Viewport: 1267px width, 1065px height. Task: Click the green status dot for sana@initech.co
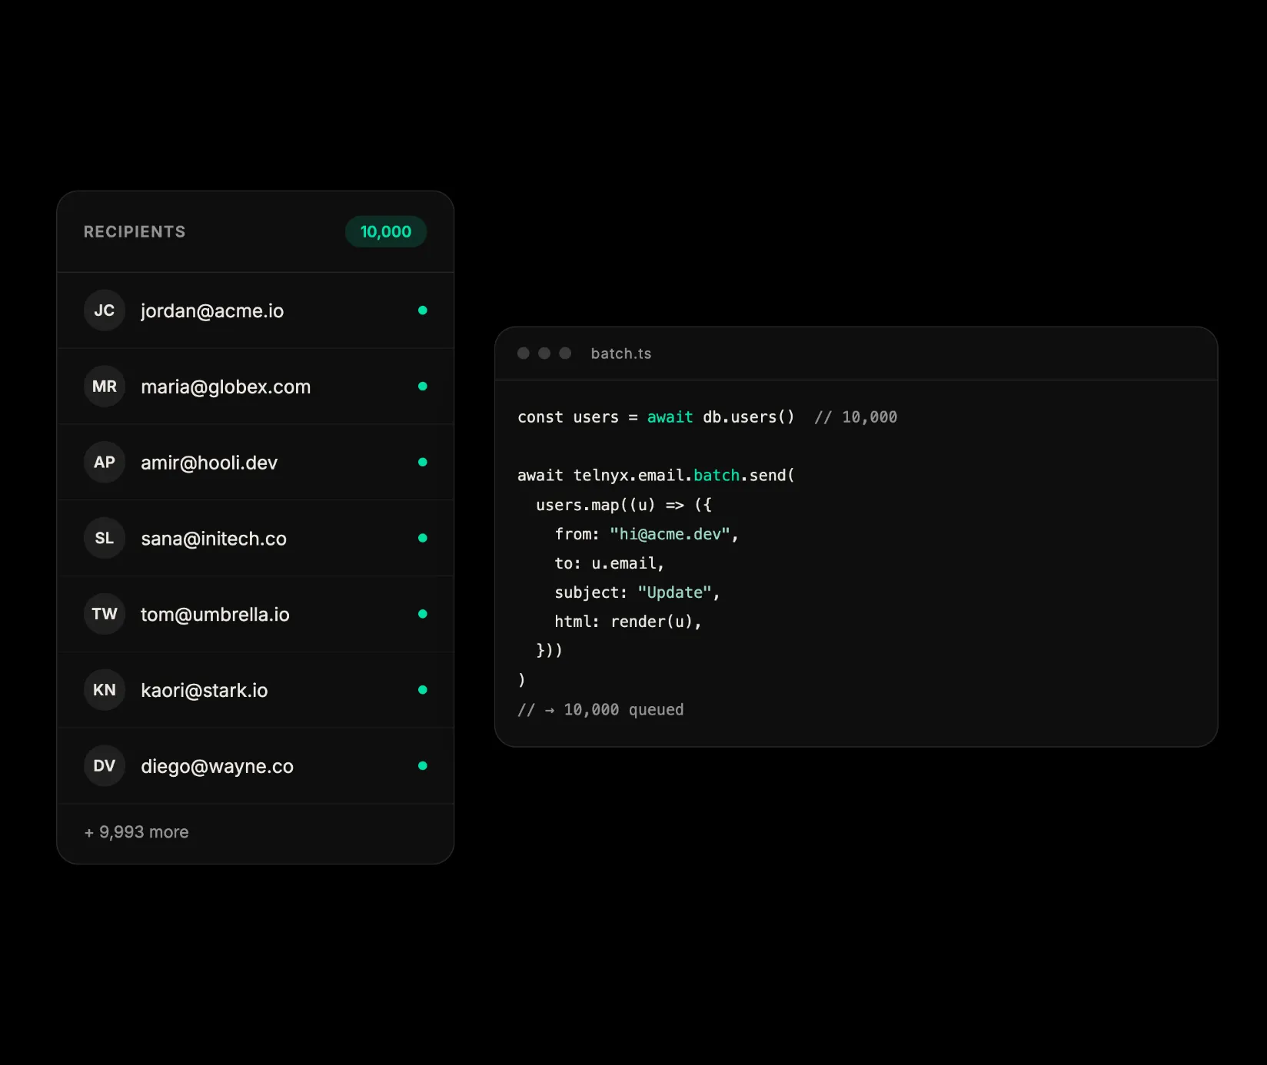[x=422, y=538]
